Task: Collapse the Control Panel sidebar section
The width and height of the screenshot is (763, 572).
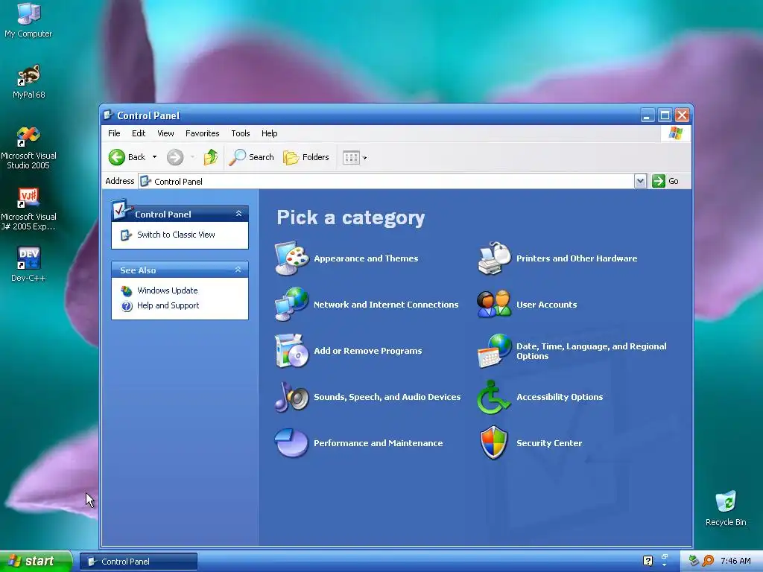Action: [x=238, y=214]
